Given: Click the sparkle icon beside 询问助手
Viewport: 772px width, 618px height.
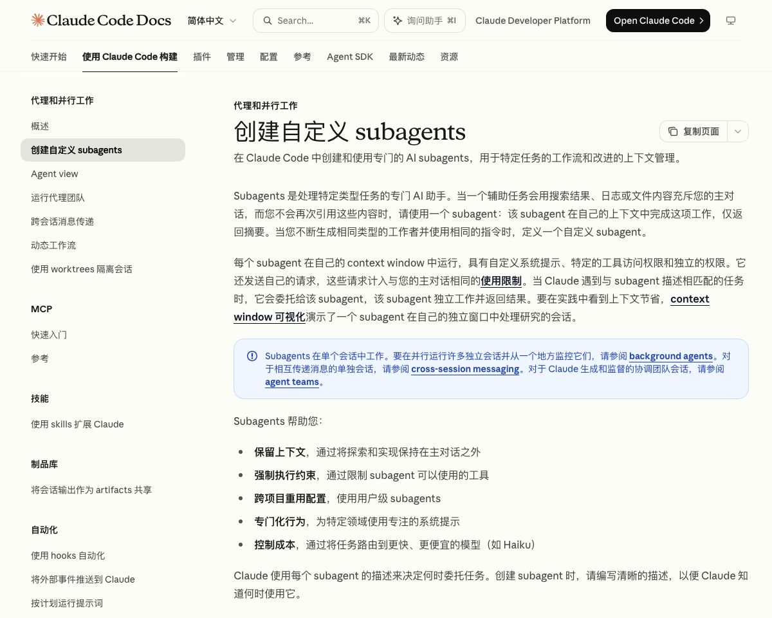Looking at the screenshot, I should 398,21.
